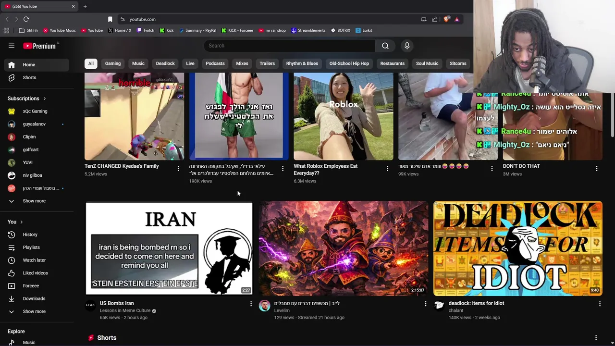Open options for TenZ CHANGED Kyedae's Family
This screenshot has width=615, height=346.
(178, 169)
